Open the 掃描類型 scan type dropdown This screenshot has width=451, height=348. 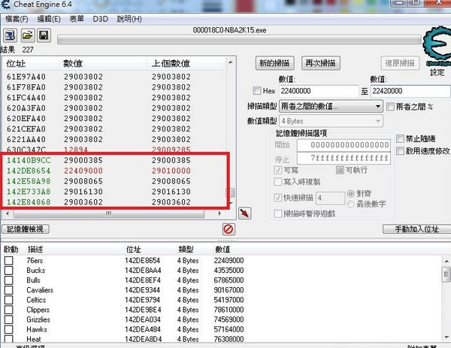pyautogui.click(x=329, y=107)
